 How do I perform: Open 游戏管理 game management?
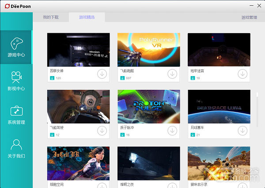point(249,17)
